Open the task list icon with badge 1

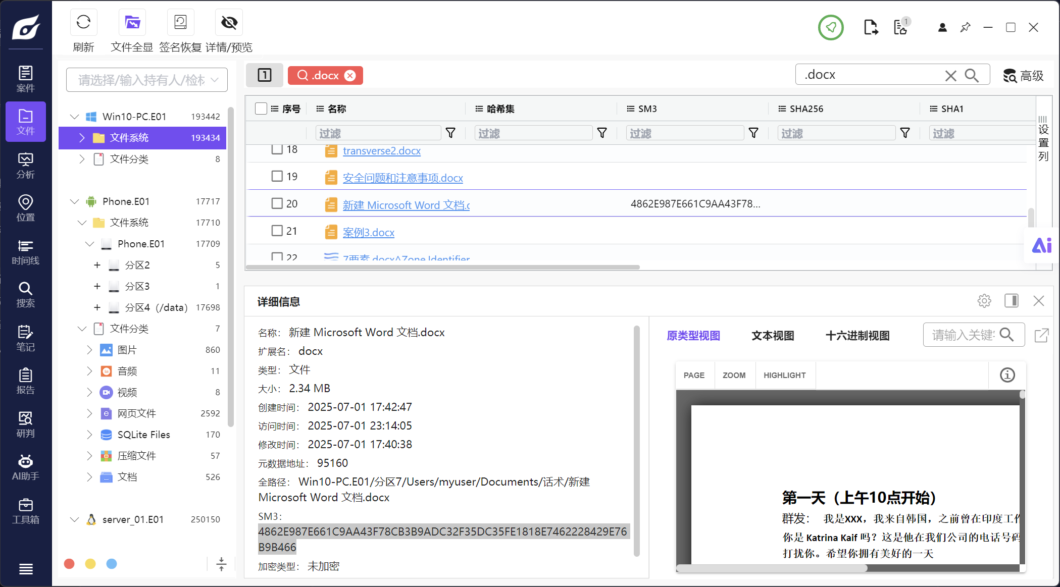point(901,27)
